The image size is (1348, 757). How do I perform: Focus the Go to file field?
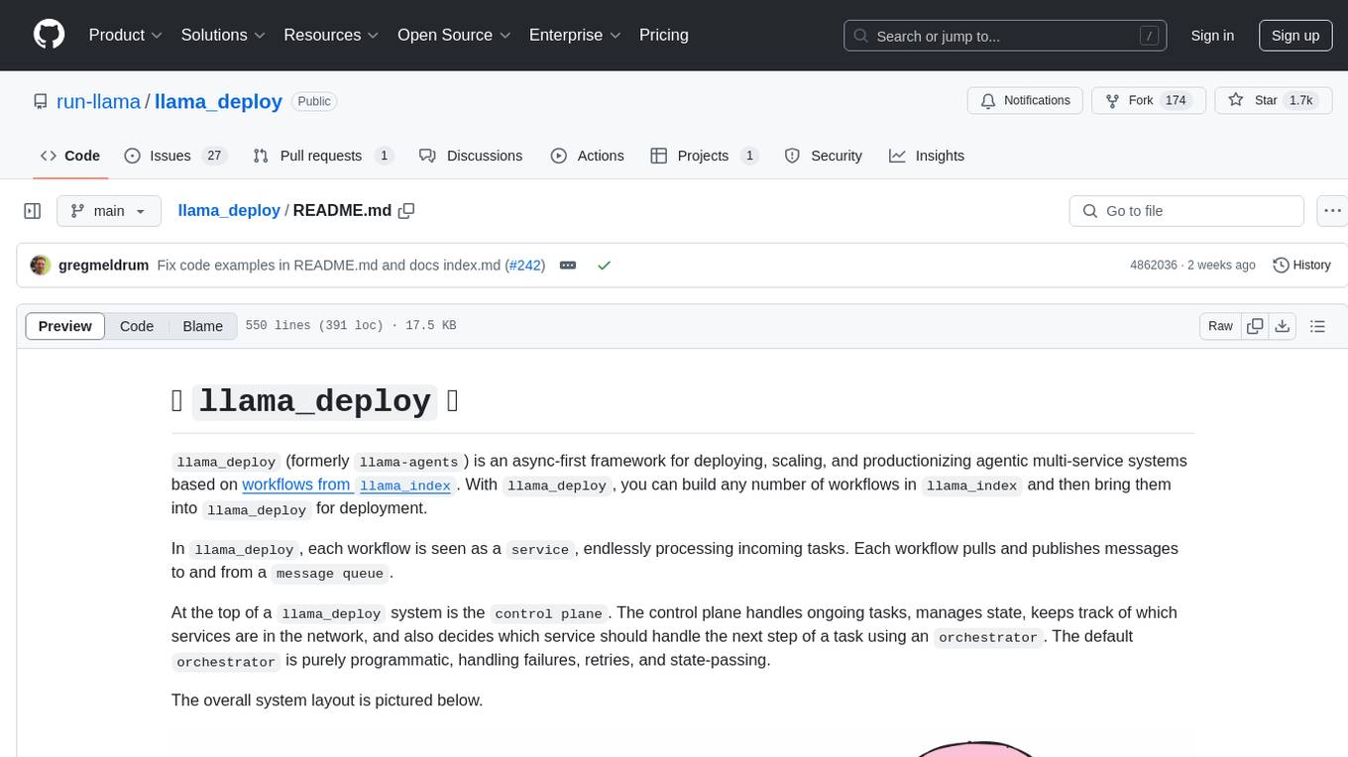pyautogui.click(x=1186, y=211)
